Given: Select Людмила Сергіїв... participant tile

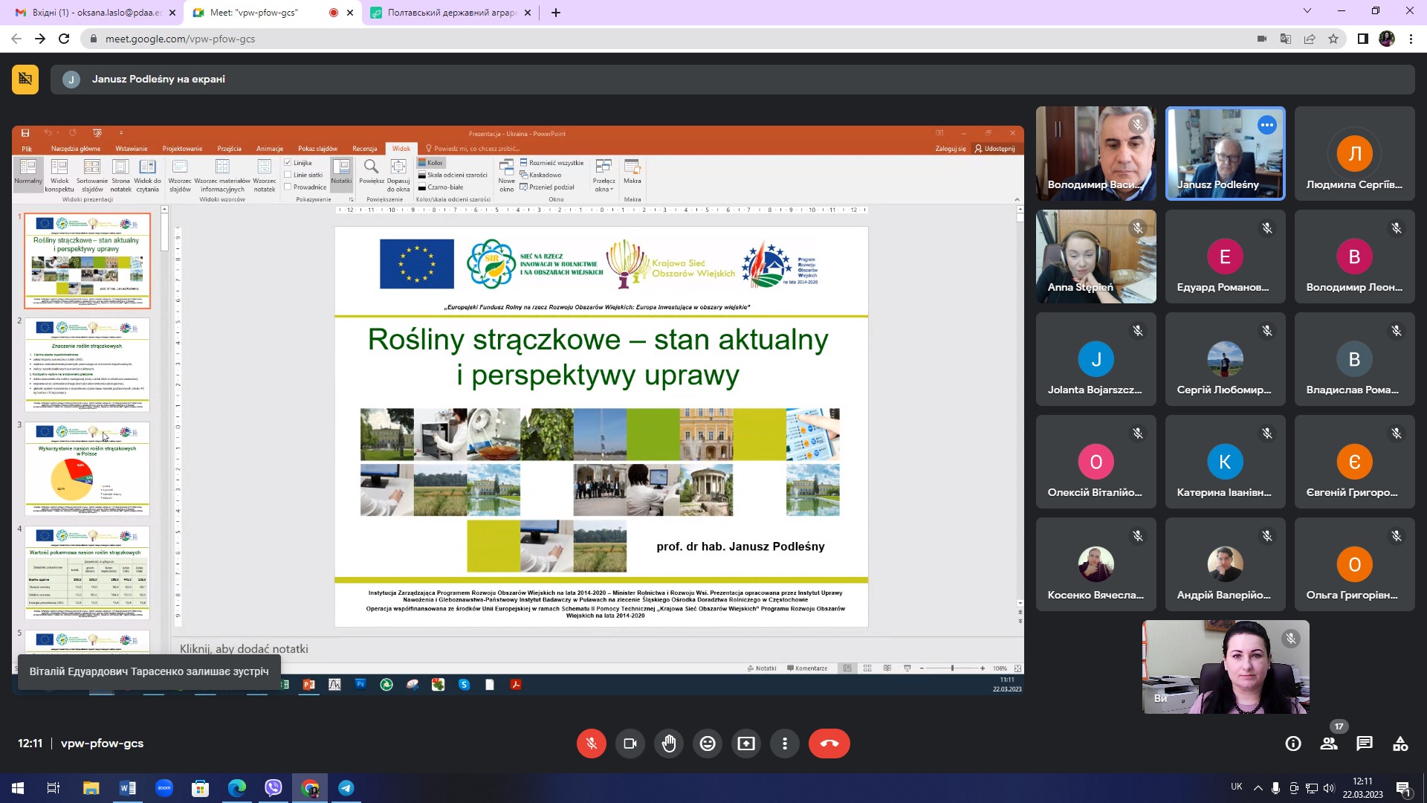Looking at the screenshot, I should (x=1355, y=153).
